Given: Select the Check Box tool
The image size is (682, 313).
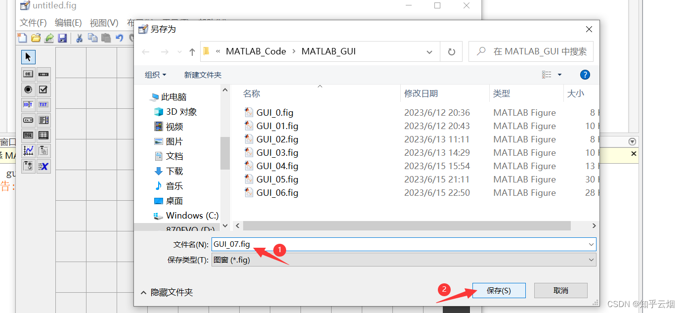Looking at the screenshot, I should 43,89.
